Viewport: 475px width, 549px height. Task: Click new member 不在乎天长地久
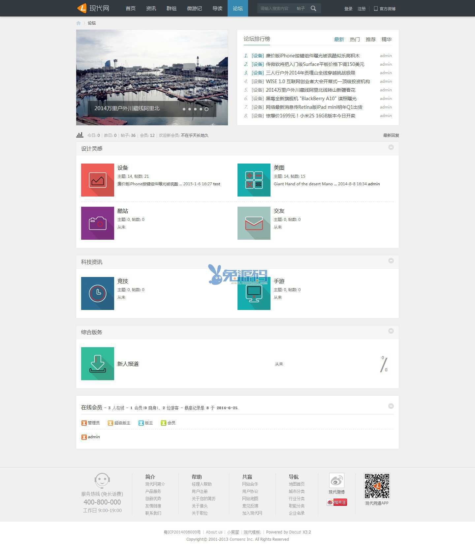point(195,135)
